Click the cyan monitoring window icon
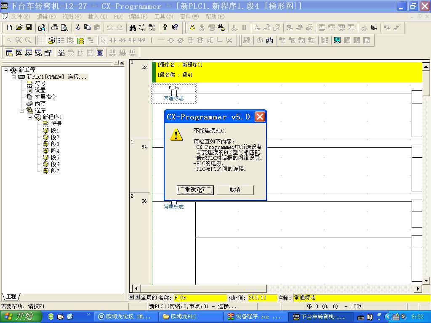This screenshot has height=323, width=431. click(337, 40)
